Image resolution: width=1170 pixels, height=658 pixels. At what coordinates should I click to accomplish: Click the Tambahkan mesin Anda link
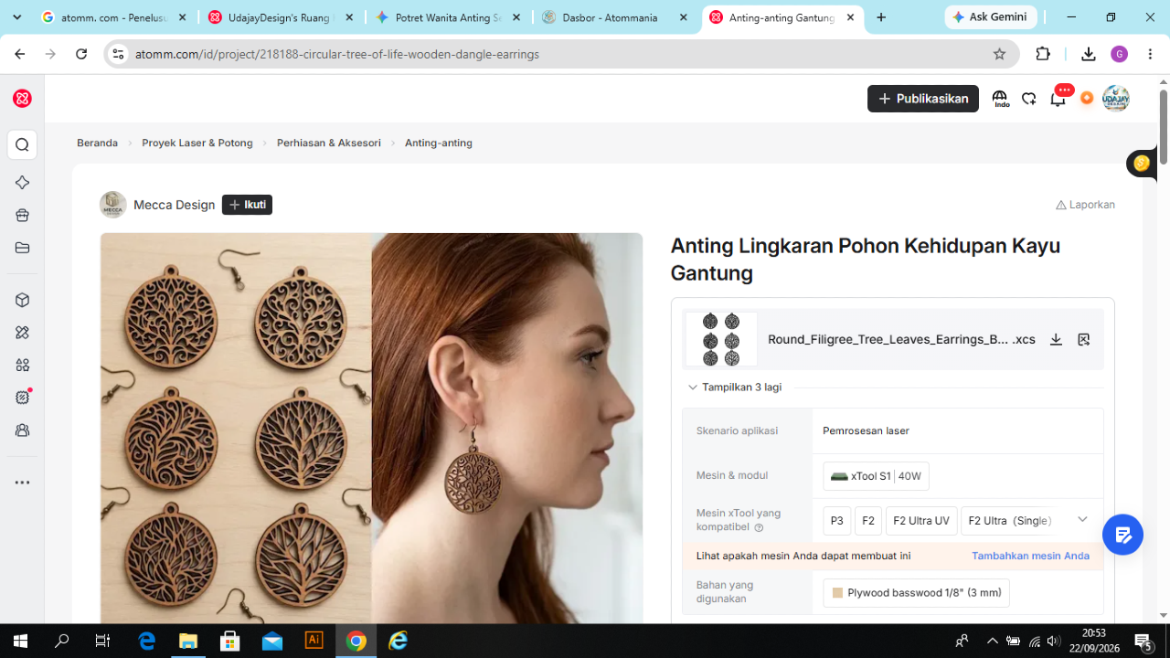[1030, 556]
